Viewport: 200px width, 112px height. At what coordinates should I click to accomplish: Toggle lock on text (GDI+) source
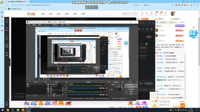(x=65, y=86)
